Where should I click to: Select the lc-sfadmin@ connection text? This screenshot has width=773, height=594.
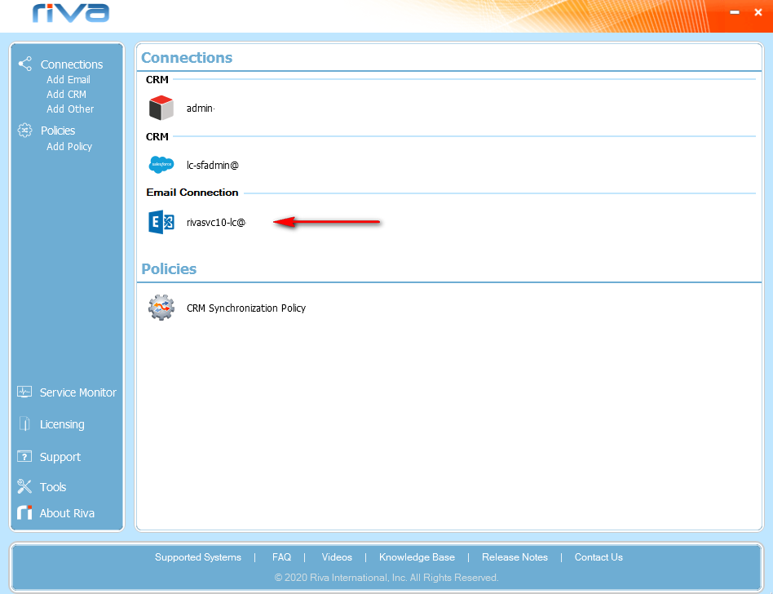point(213,166)
